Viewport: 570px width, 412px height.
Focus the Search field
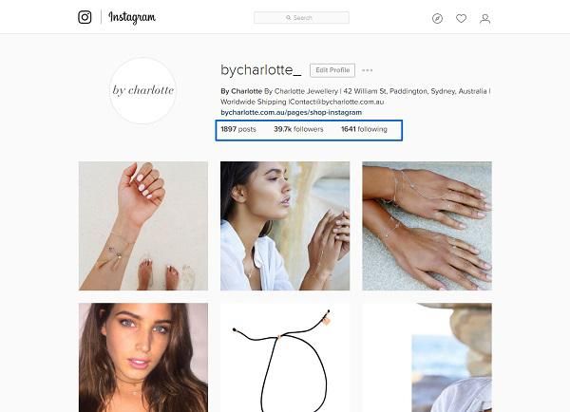[301, 17]
